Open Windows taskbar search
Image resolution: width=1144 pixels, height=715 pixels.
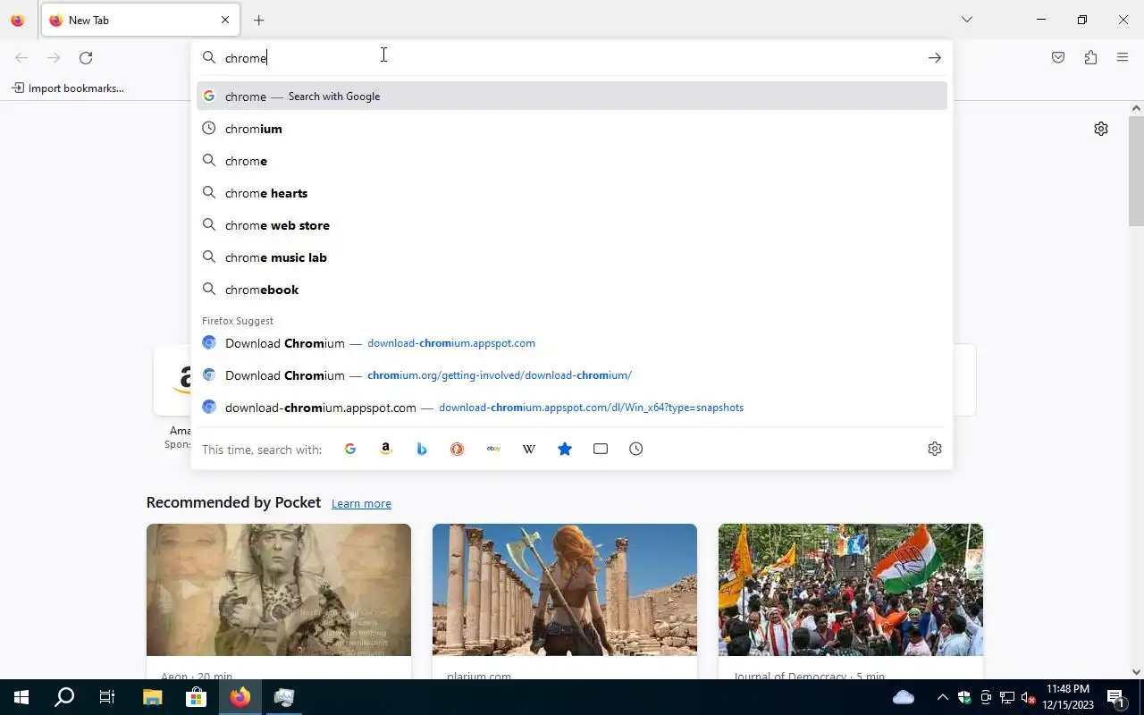pos(64,697)
